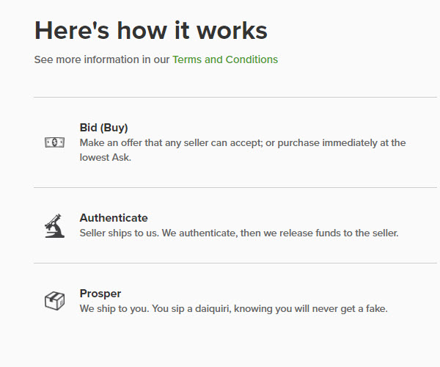Click the "Seller ships to us" description
Image resolution: width=440 pixels, height=367 pixels.
point(239,233)
